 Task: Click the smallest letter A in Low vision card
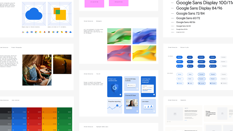tap(145, 107)
